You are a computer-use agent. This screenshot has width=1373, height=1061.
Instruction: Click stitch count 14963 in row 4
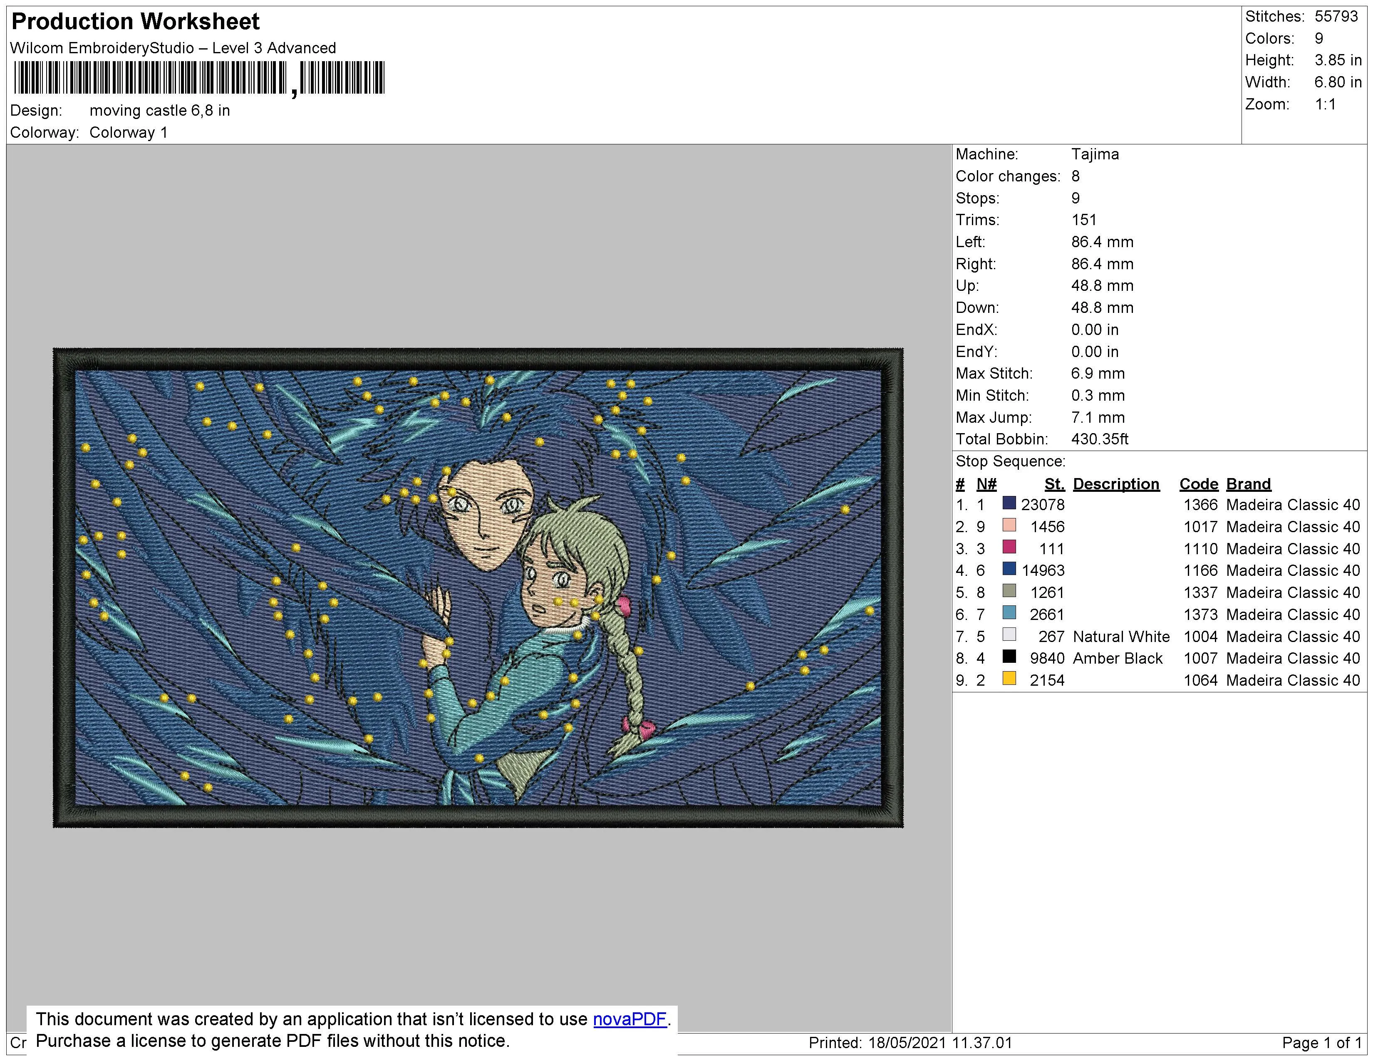tap(1043, 571)
